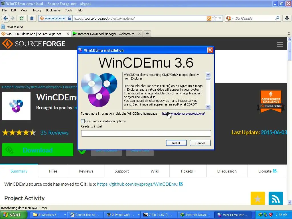The image size is (292, 219).
Task: Open the Edit menu
Action: coord(14,10)
